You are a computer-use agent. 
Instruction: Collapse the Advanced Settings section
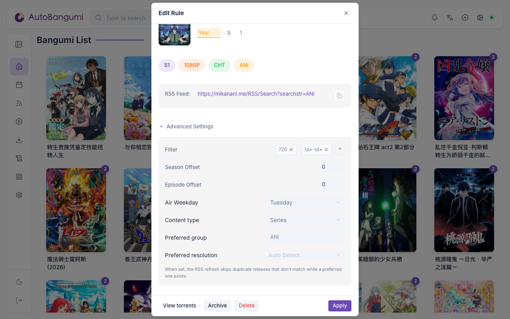[x=186, y=126]
